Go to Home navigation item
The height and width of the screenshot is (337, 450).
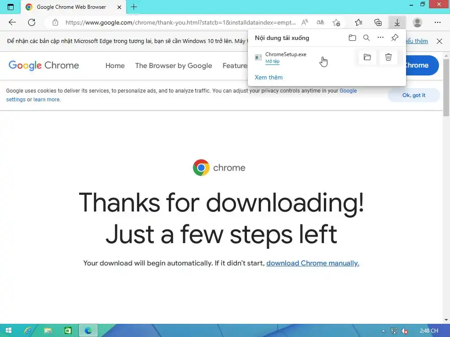tap(115, 66)
